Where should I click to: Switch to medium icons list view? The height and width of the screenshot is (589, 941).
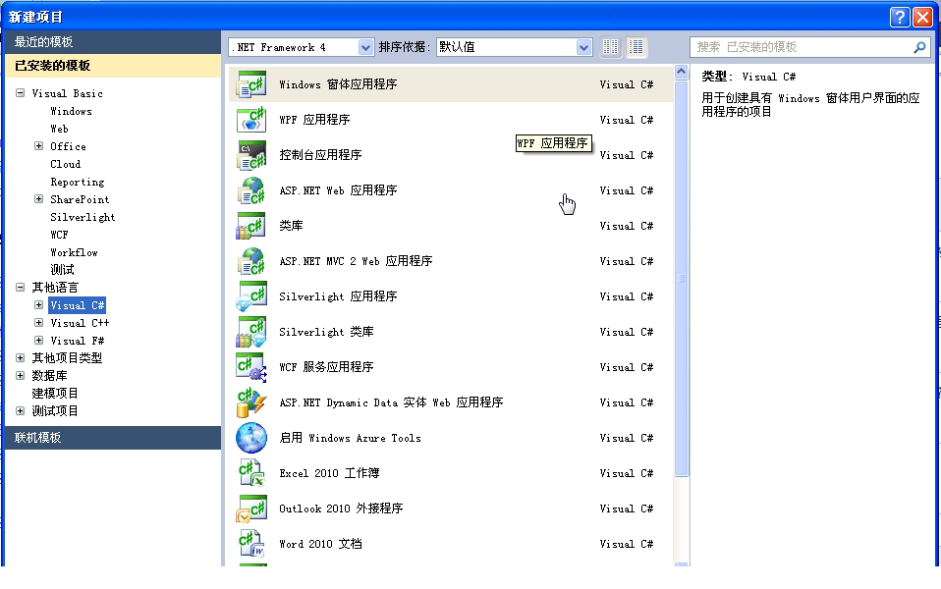(x=637, y=47)
